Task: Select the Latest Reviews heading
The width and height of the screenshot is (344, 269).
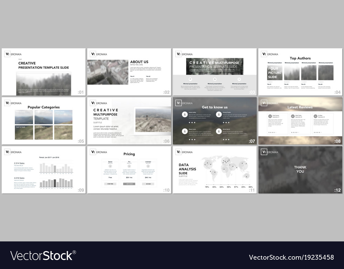Action: [300, 107]
